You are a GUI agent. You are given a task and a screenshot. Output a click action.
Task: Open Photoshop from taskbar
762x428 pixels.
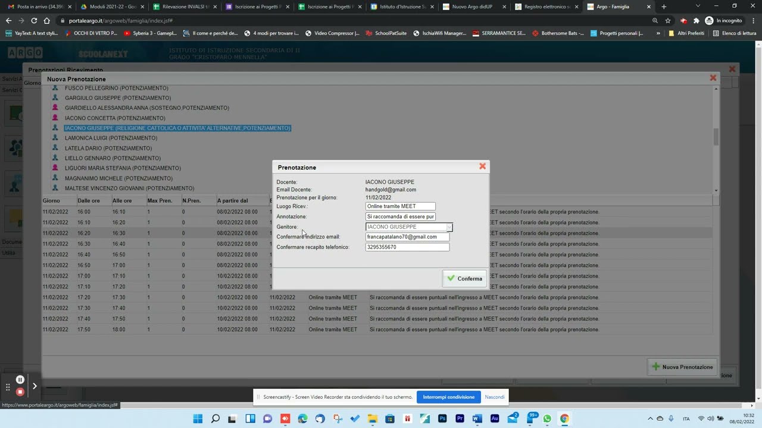coord(442,418)
